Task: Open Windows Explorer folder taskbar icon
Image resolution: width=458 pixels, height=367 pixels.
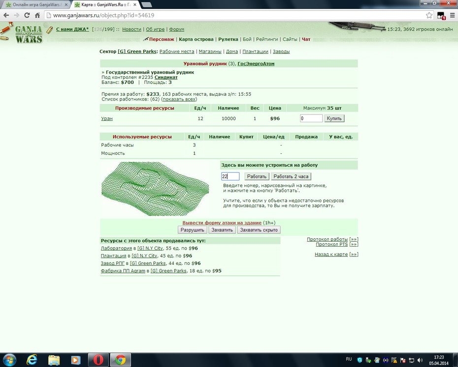Action: pos(54,360)
